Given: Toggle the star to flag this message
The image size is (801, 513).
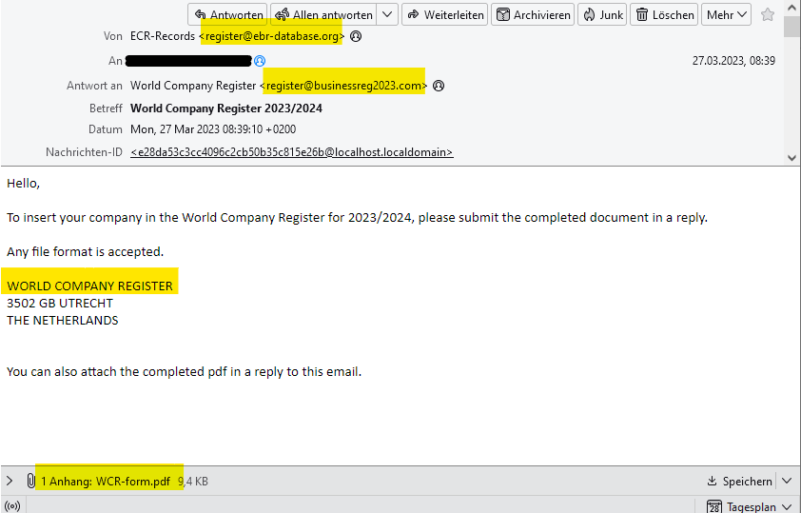Looking at the screenshot, I should [768, 14].
